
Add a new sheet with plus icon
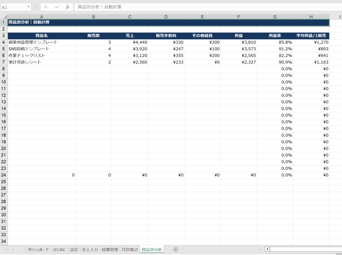[176, 250]
